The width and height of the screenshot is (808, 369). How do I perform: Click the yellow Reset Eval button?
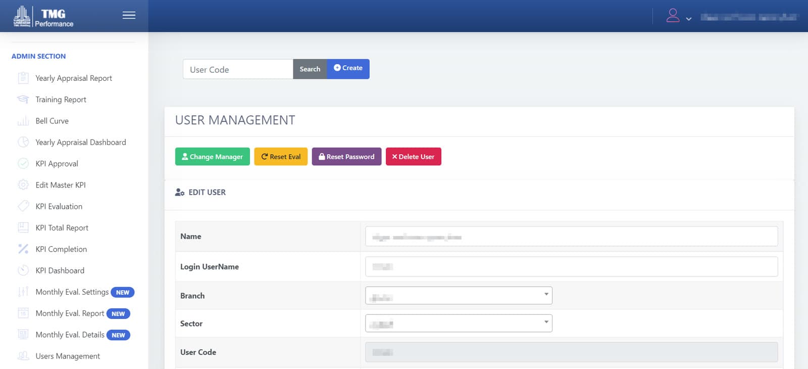coord(281,157)
